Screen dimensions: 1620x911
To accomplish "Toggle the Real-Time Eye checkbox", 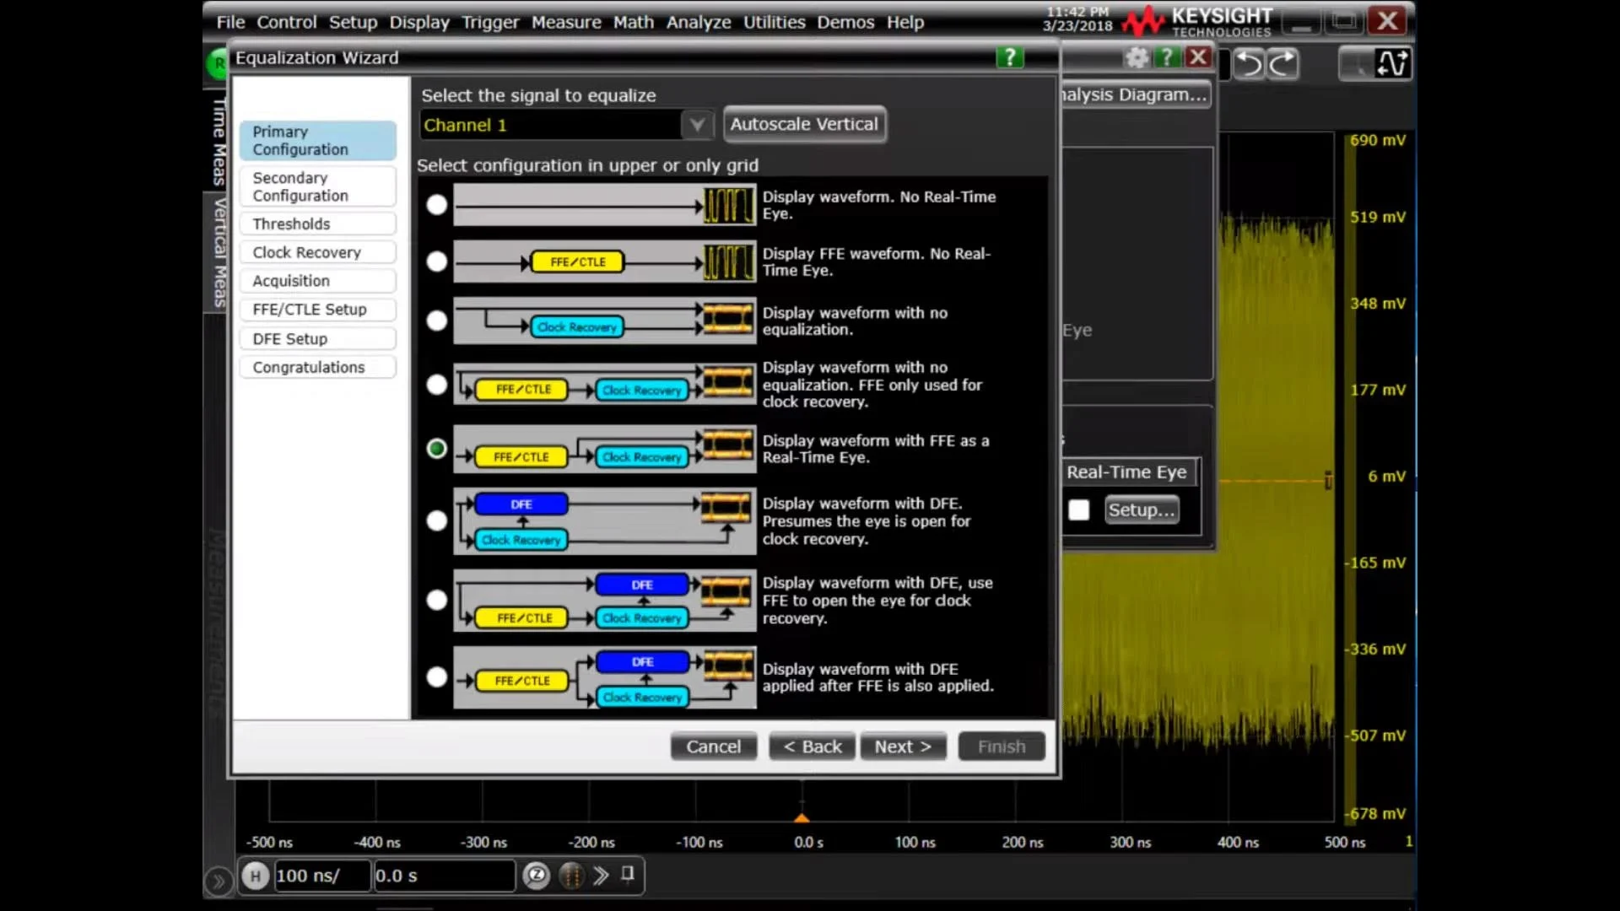I will click(x=1078, y=510).
